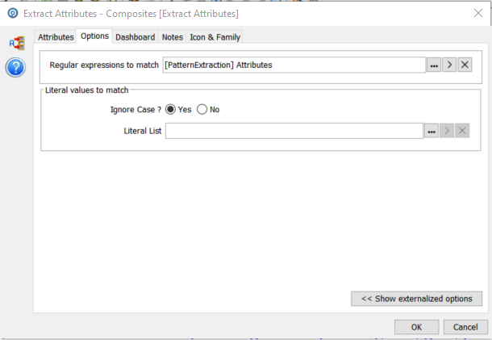Viewport: 492px width, 340px height.
Task: Open the Literal List browse (…) button
Action: (432, 131)
